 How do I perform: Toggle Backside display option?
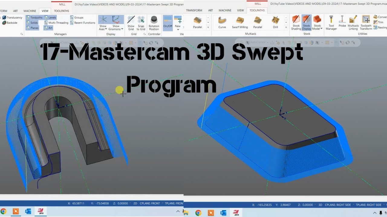coord(10,23)
